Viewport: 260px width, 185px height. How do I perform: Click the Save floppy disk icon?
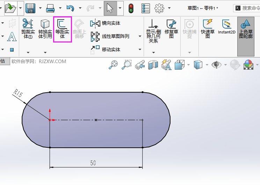pos(30,8)
